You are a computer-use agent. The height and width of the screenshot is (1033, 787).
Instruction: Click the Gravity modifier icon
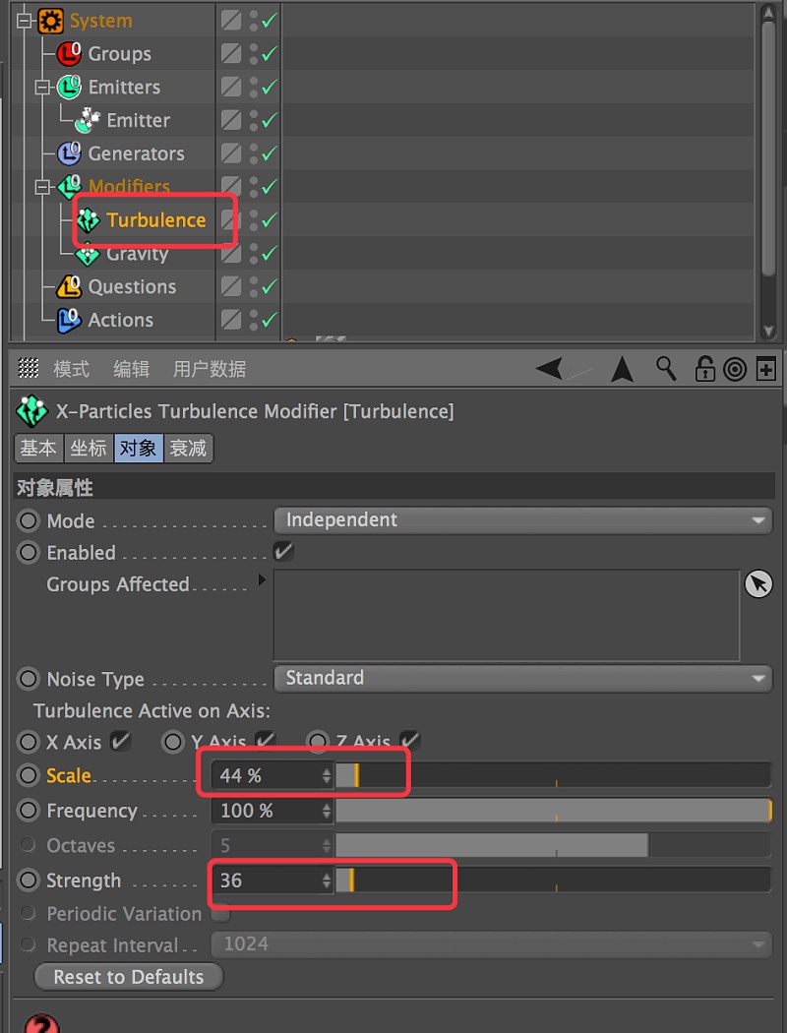[x=87, y=254]
